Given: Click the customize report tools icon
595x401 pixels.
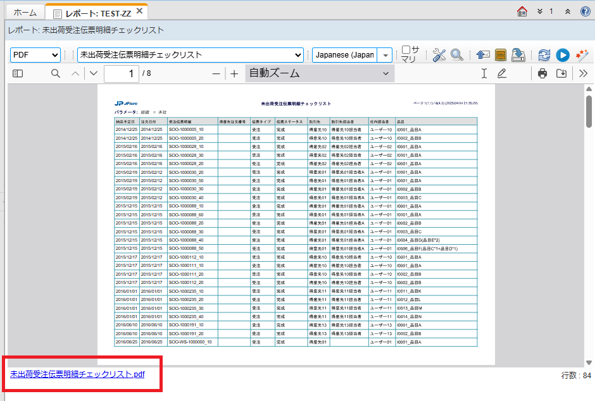Looking at the screenshot, I should (439, 55).
